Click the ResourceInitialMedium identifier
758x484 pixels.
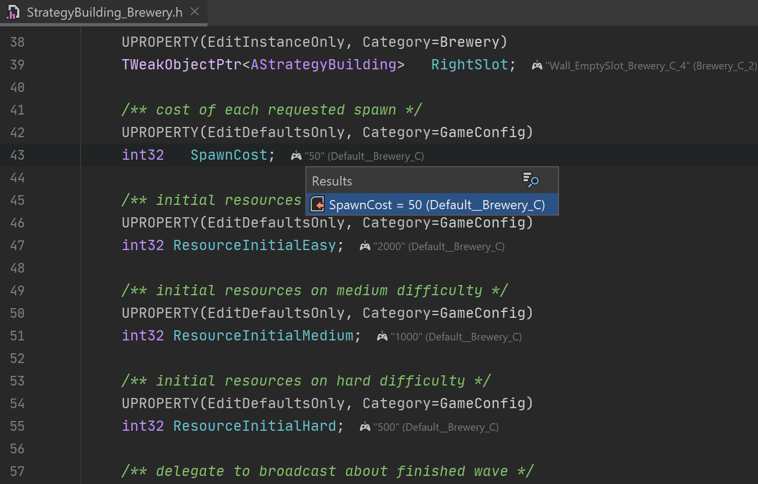pyautogui.click(x=263, y=336)
